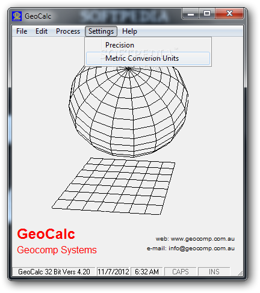This screenshot has width=260, height=293.
Task: Click the INS indicator in status bar
Action: [214, 272]
